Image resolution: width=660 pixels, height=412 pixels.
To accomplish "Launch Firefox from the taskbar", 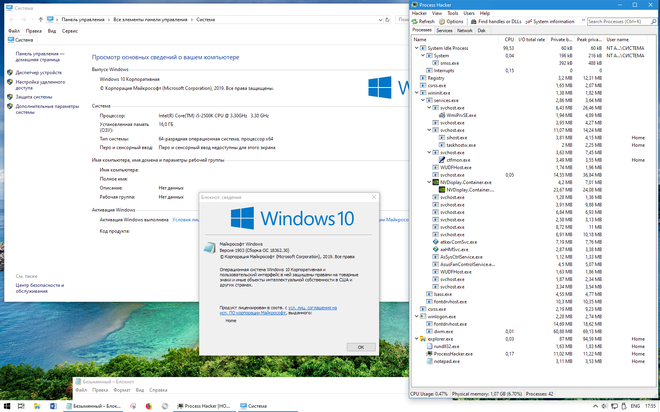I will coord(149,406).
